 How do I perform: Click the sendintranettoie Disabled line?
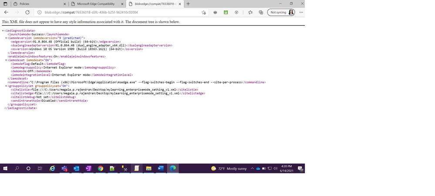coord(49,101)
